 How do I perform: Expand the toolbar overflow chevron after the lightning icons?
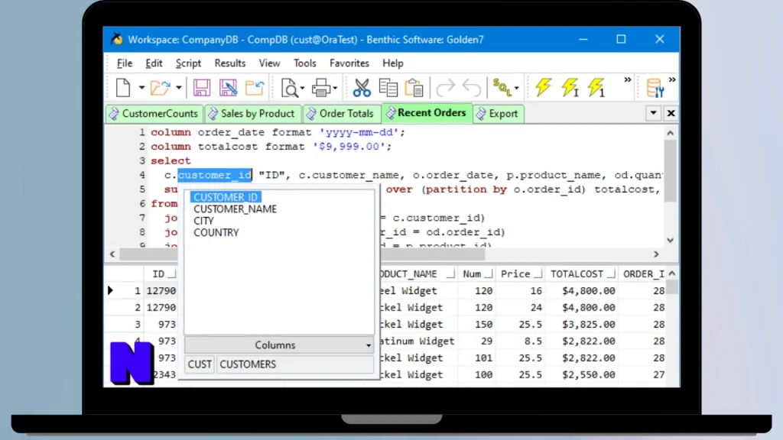click(628, 79)
